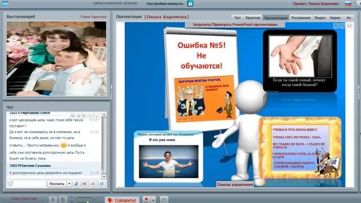Click Лиана Каримова name in bottom bar
Viewport: 361px width, 203px height.
pyautogui.click(x=24, y=198)
